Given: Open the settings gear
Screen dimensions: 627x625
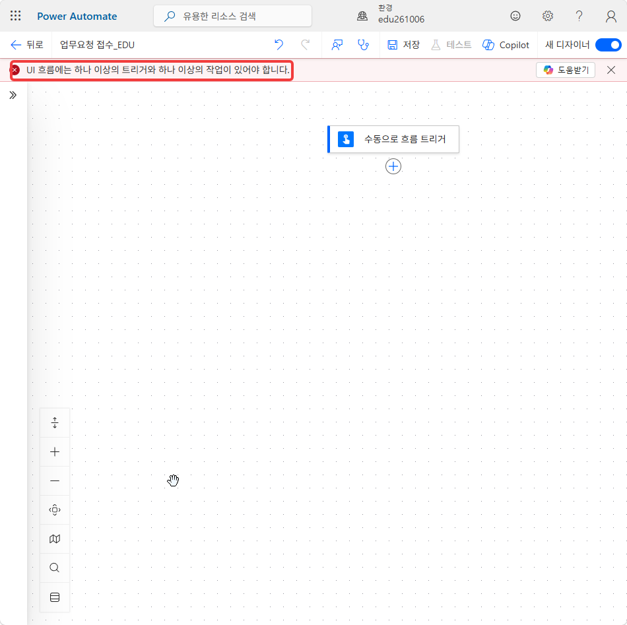Looking at the screenshot, I should pos(547,16).
